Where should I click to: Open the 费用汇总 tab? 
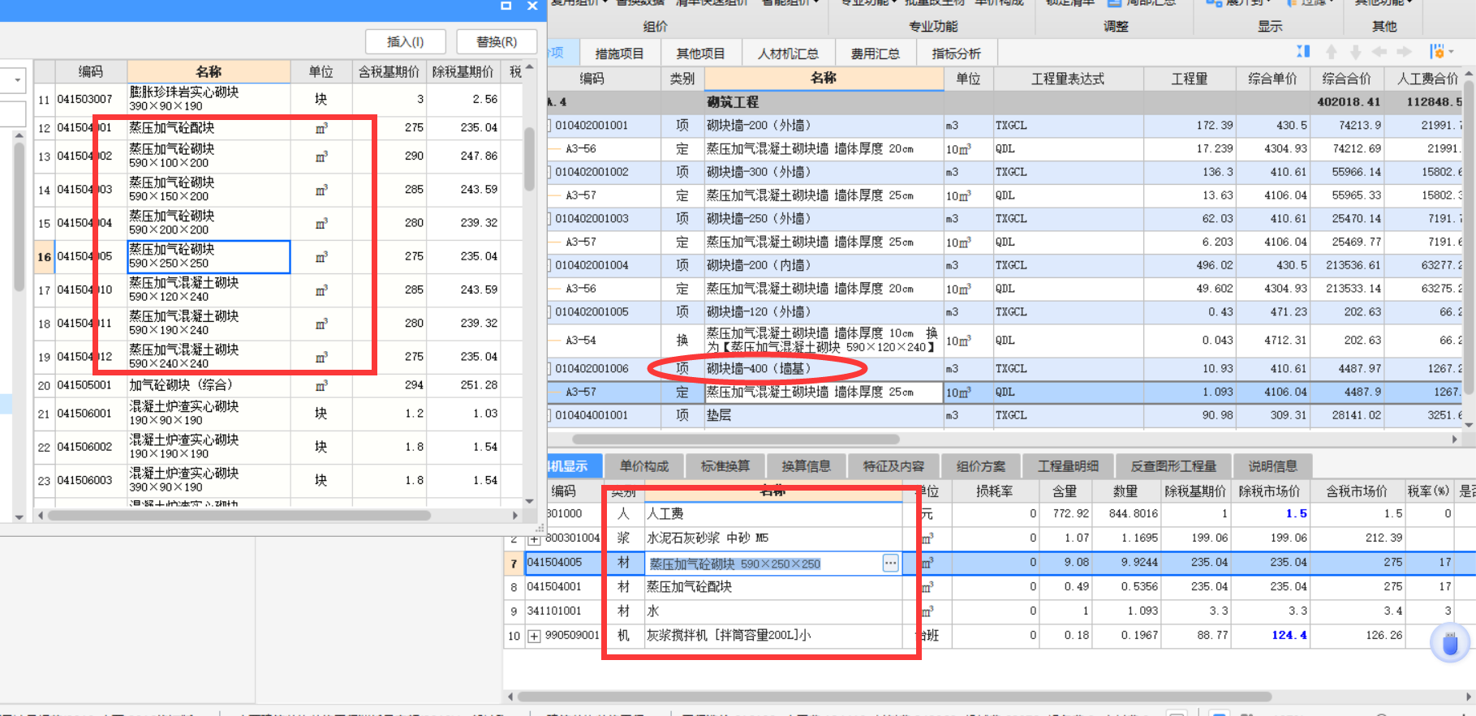click(875, 54)
